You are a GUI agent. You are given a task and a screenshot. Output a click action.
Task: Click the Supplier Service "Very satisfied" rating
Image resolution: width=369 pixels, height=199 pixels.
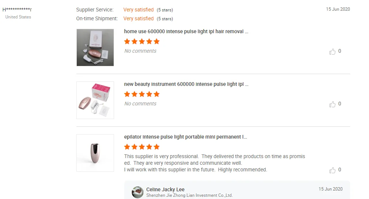tap(138, 10)
